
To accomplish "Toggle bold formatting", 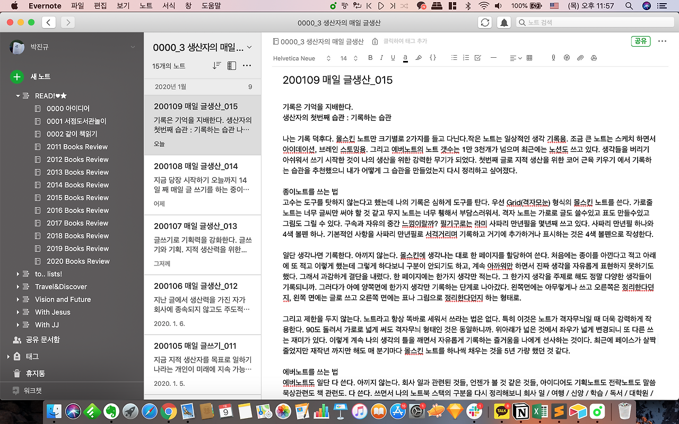I will (x=370, y=58).
